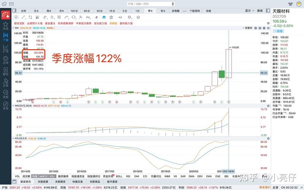The width and height of the screenshot is (304, 190).
Task: Switch to the 60分 tab
Action: coord(87,11)
